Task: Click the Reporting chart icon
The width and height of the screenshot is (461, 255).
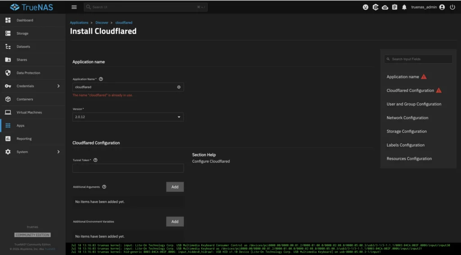Action: (x=8, y=139)
